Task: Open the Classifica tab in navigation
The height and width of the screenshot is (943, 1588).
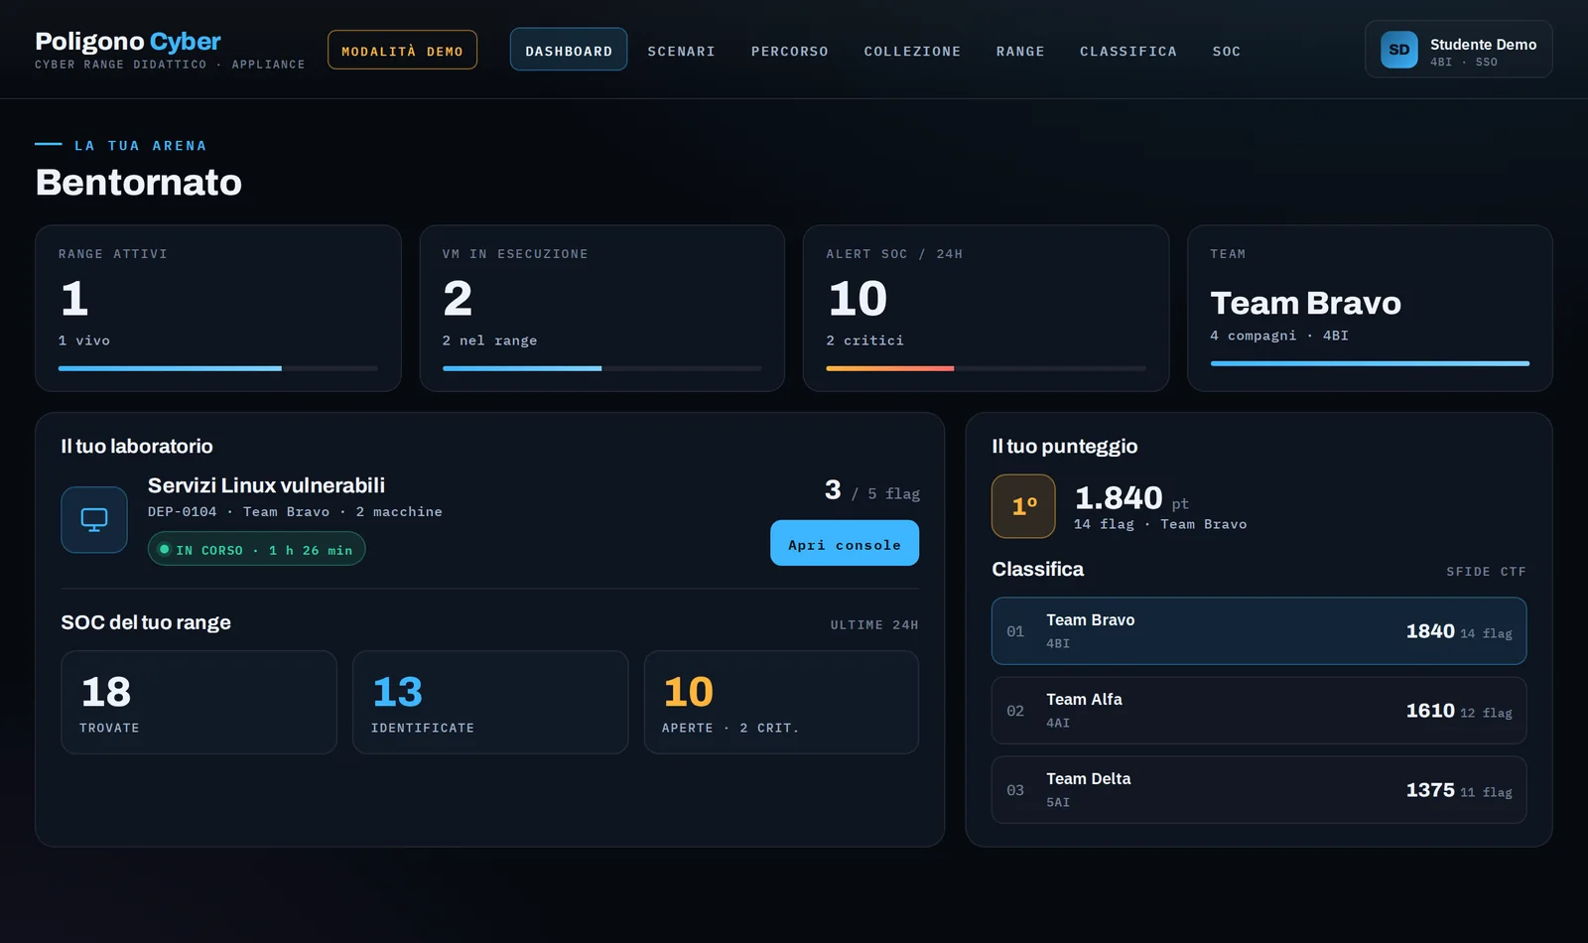Action: 1128,51
